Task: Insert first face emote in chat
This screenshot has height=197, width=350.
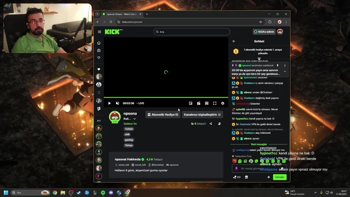Action: (x=234, y=161)
